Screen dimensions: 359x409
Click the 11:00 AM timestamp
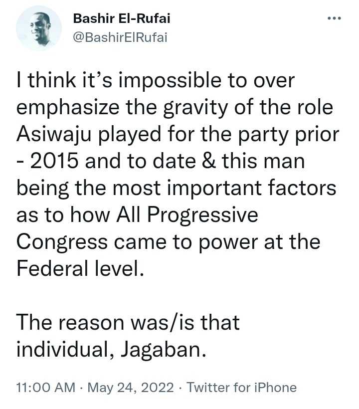46,388
